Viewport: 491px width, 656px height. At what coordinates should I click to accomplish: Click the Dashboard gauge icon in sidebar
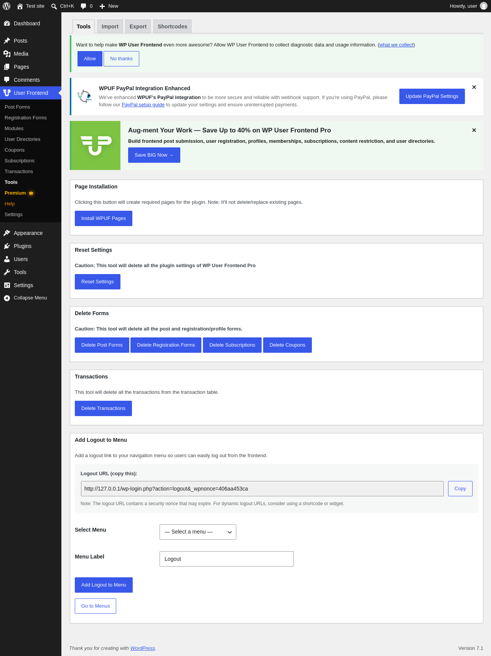tap(7, 23)
